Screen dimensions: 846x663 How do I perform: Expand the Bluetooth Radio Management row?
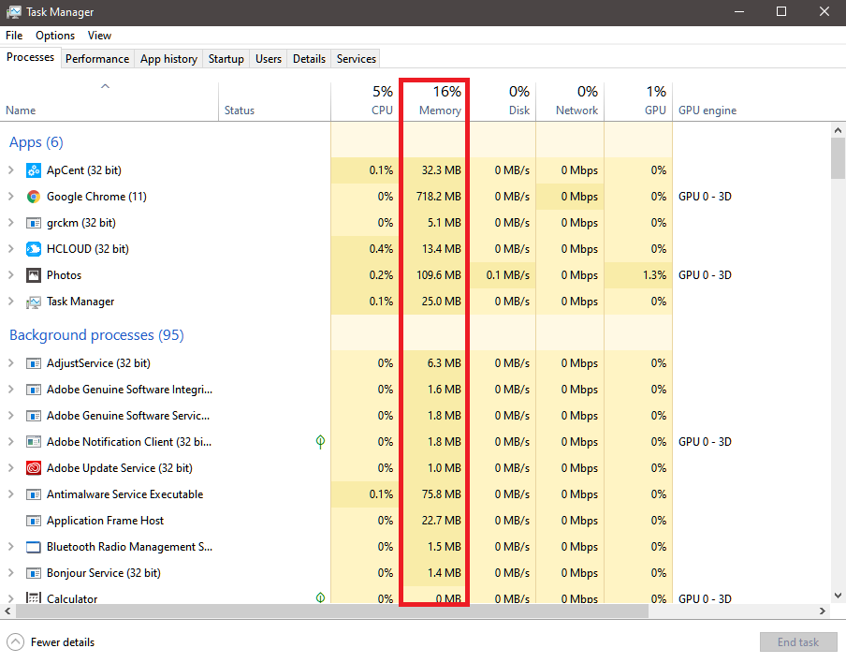[11, 547]
